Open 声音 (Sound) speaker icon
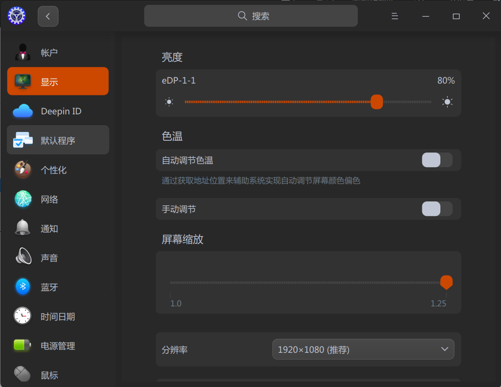 22,258
